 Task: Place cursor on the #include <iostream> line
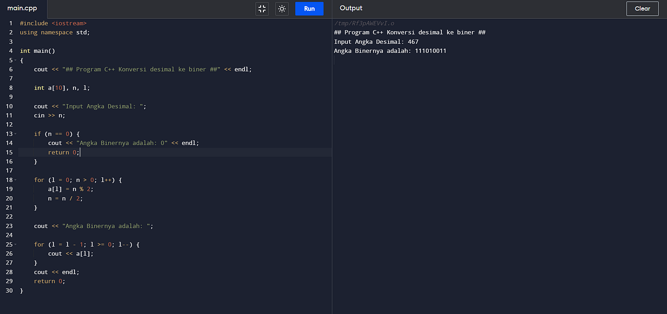point(53,23)
